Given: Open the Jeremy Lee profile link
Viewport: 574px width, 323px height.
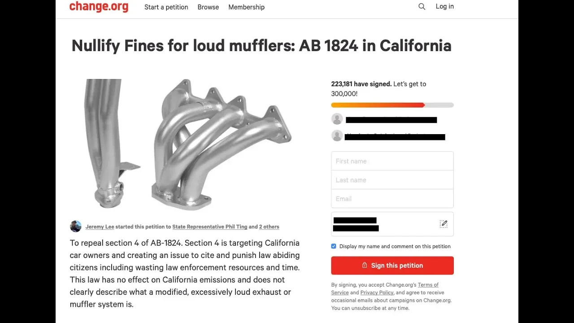Looking at the screenshot, I should [100, 227].
